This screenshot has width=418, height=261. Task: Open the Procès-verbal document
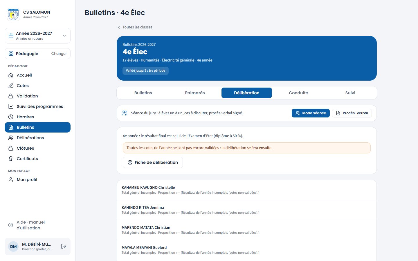(x=352, y=113)
